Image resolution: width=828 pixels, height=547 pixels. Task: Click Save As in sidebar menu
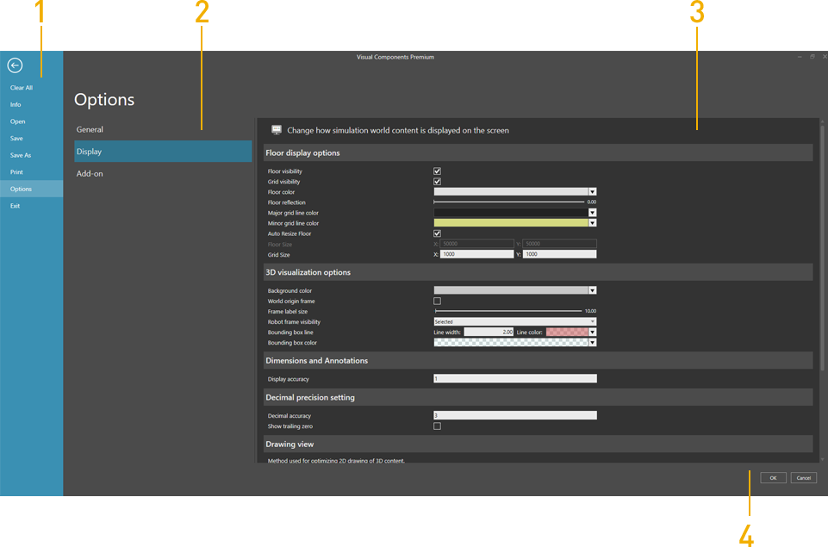click(x=21, y=156)
